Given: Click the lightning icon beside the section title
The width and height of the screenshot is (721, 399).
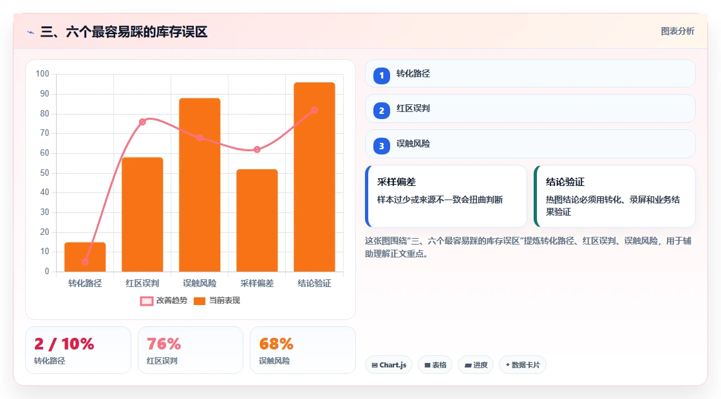Looking at the screenshot, I should pyautogui.click(x=31, y=32).
